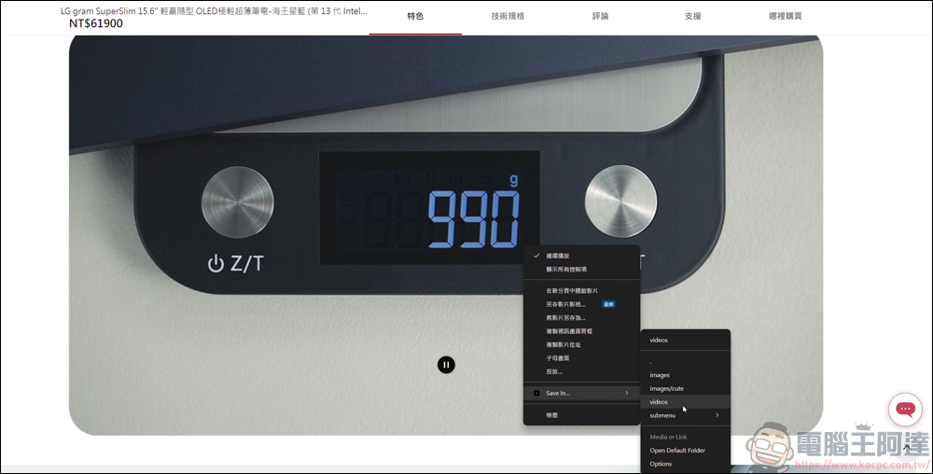Pause the video with the pause button
Image resolution: width=933 pixels, height=474 pixels.
[x=446, y=365]
